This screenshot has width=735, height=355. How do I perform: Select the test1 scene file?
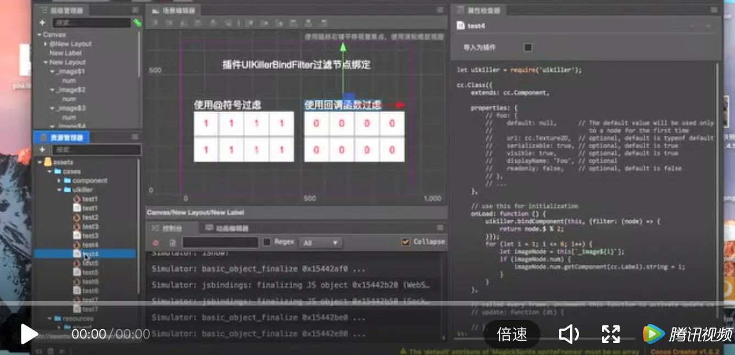point(85,199)
